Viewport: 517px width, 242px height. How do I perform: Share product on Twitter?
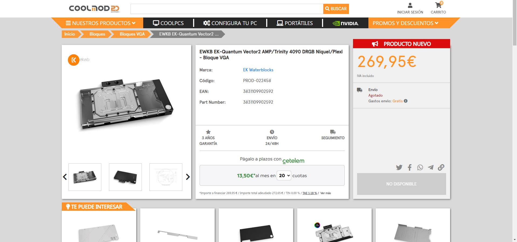pyautogui.click(x=399, y=167)
